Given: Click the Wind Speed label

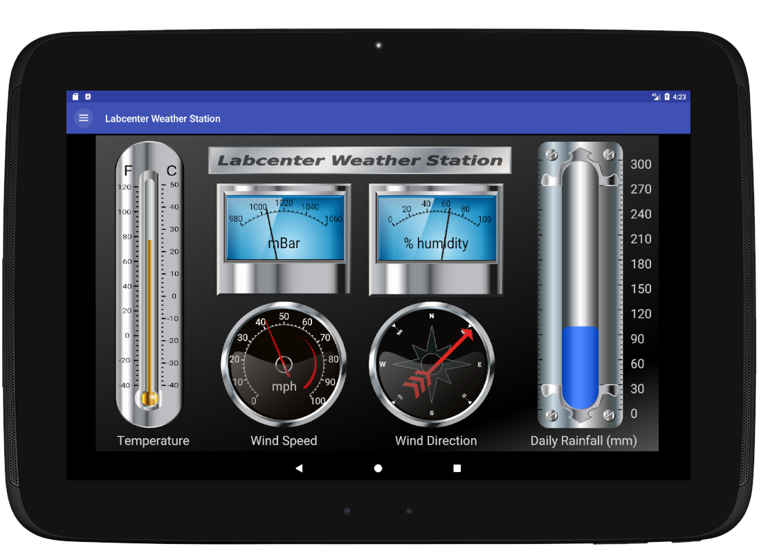Looking at the screenshot, I should click(284, 441).
